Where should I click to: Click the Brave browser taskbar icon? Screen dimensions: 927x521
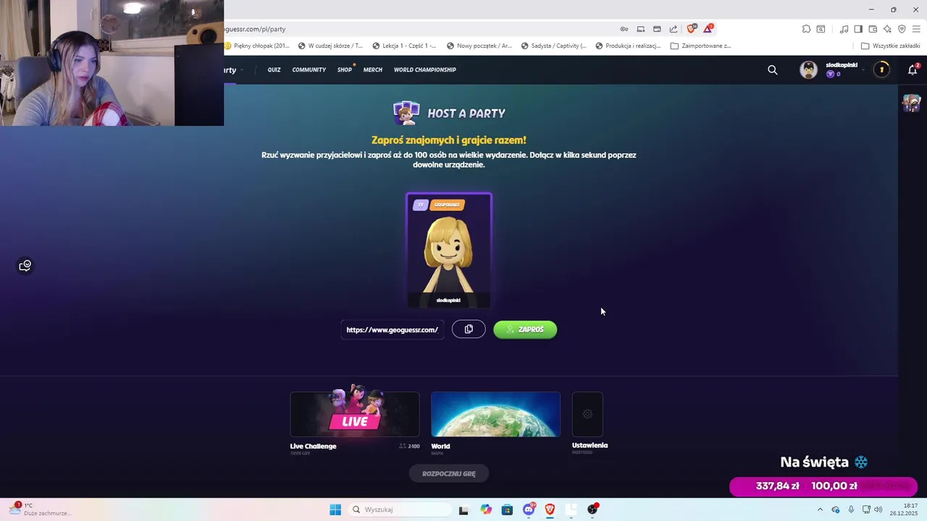point(550,509)
